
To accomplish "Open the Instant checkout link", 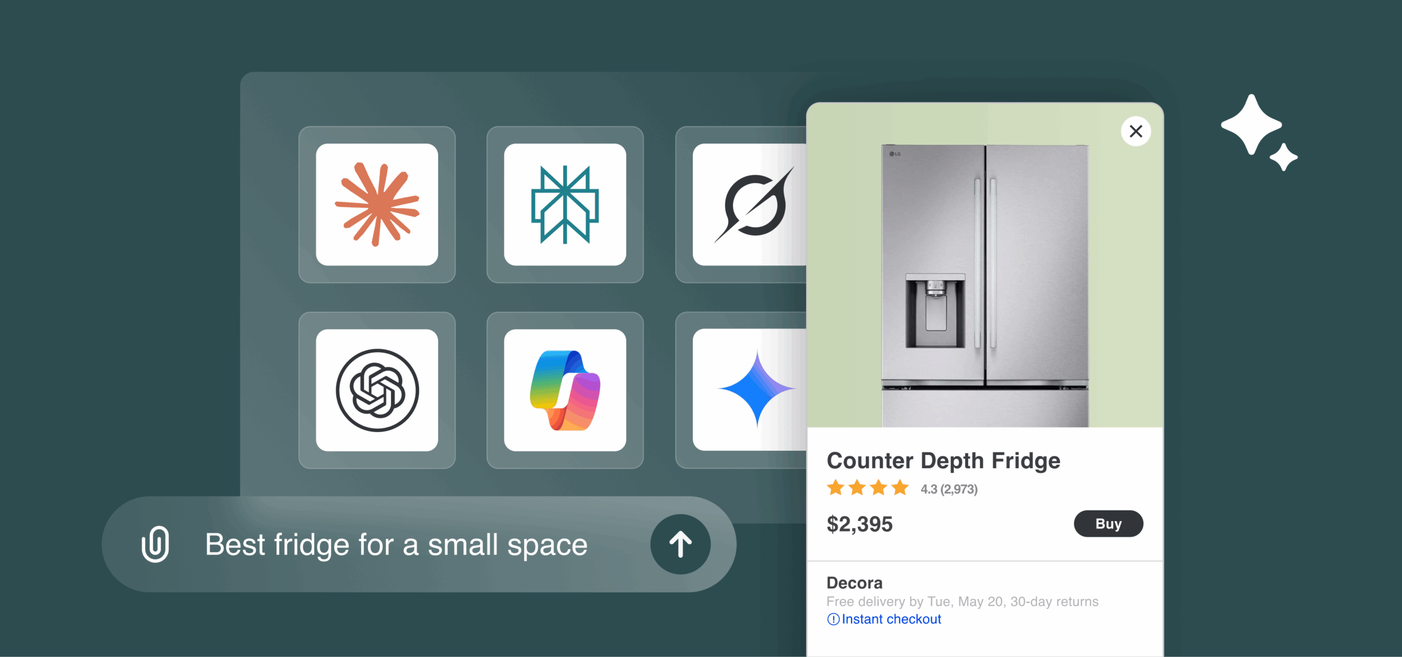I will coord(891,619).
